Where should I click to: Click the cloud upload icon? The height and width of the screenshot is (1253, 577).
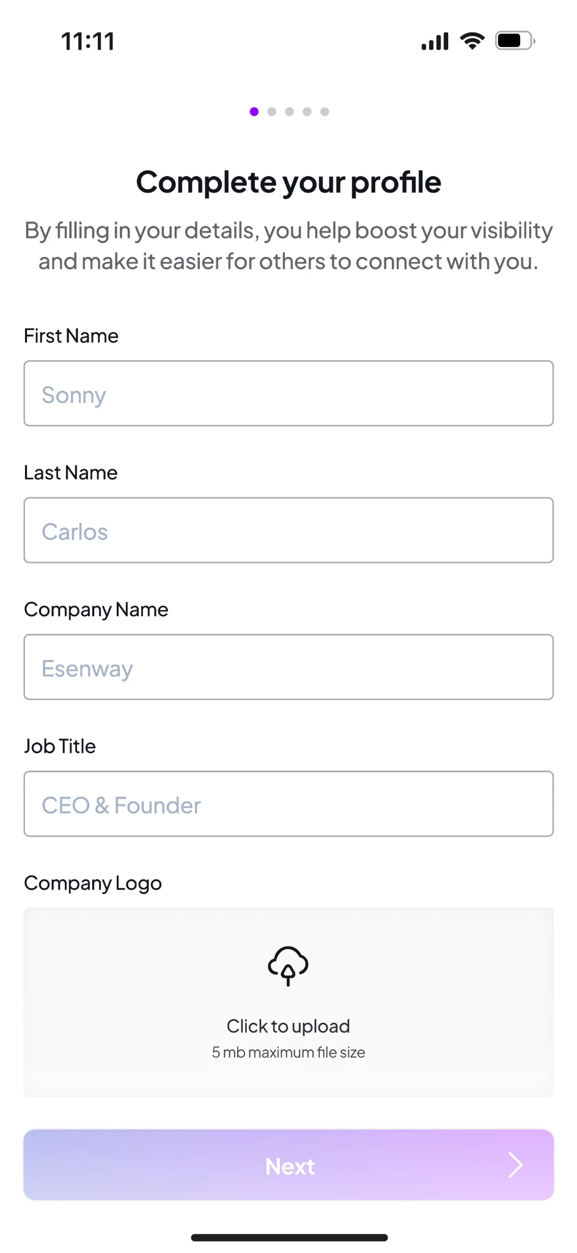288,966
